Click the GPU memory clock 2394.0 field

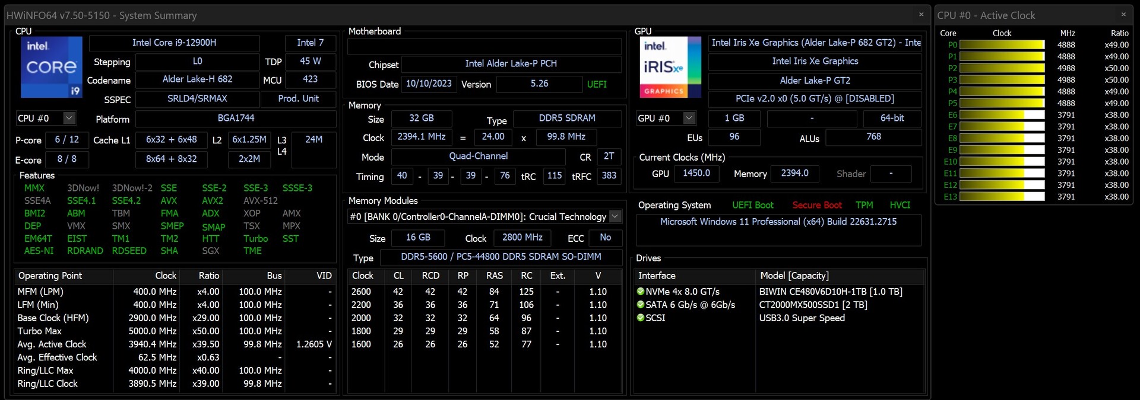[x=794, y=174]
